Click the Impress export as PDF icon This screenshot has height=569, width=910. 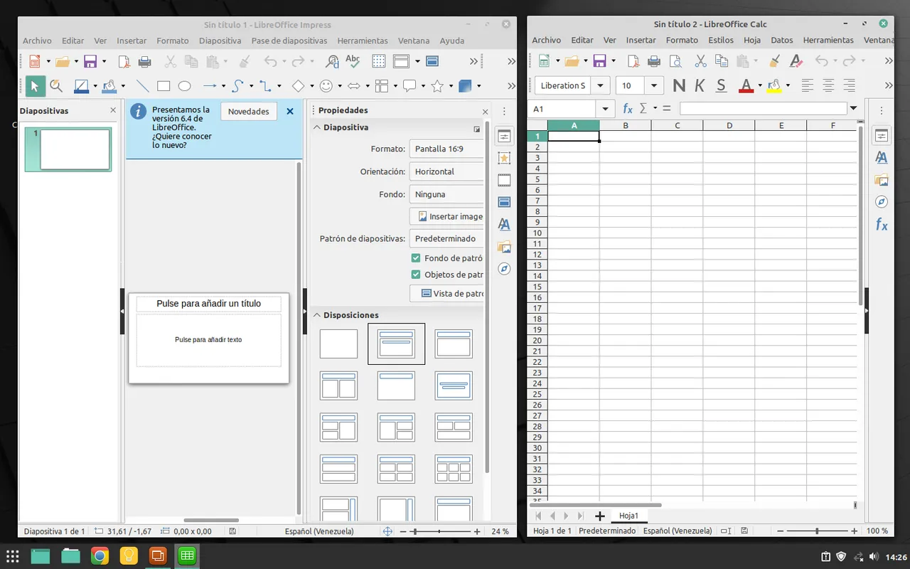pyautogui.click(x=124, y=61)
